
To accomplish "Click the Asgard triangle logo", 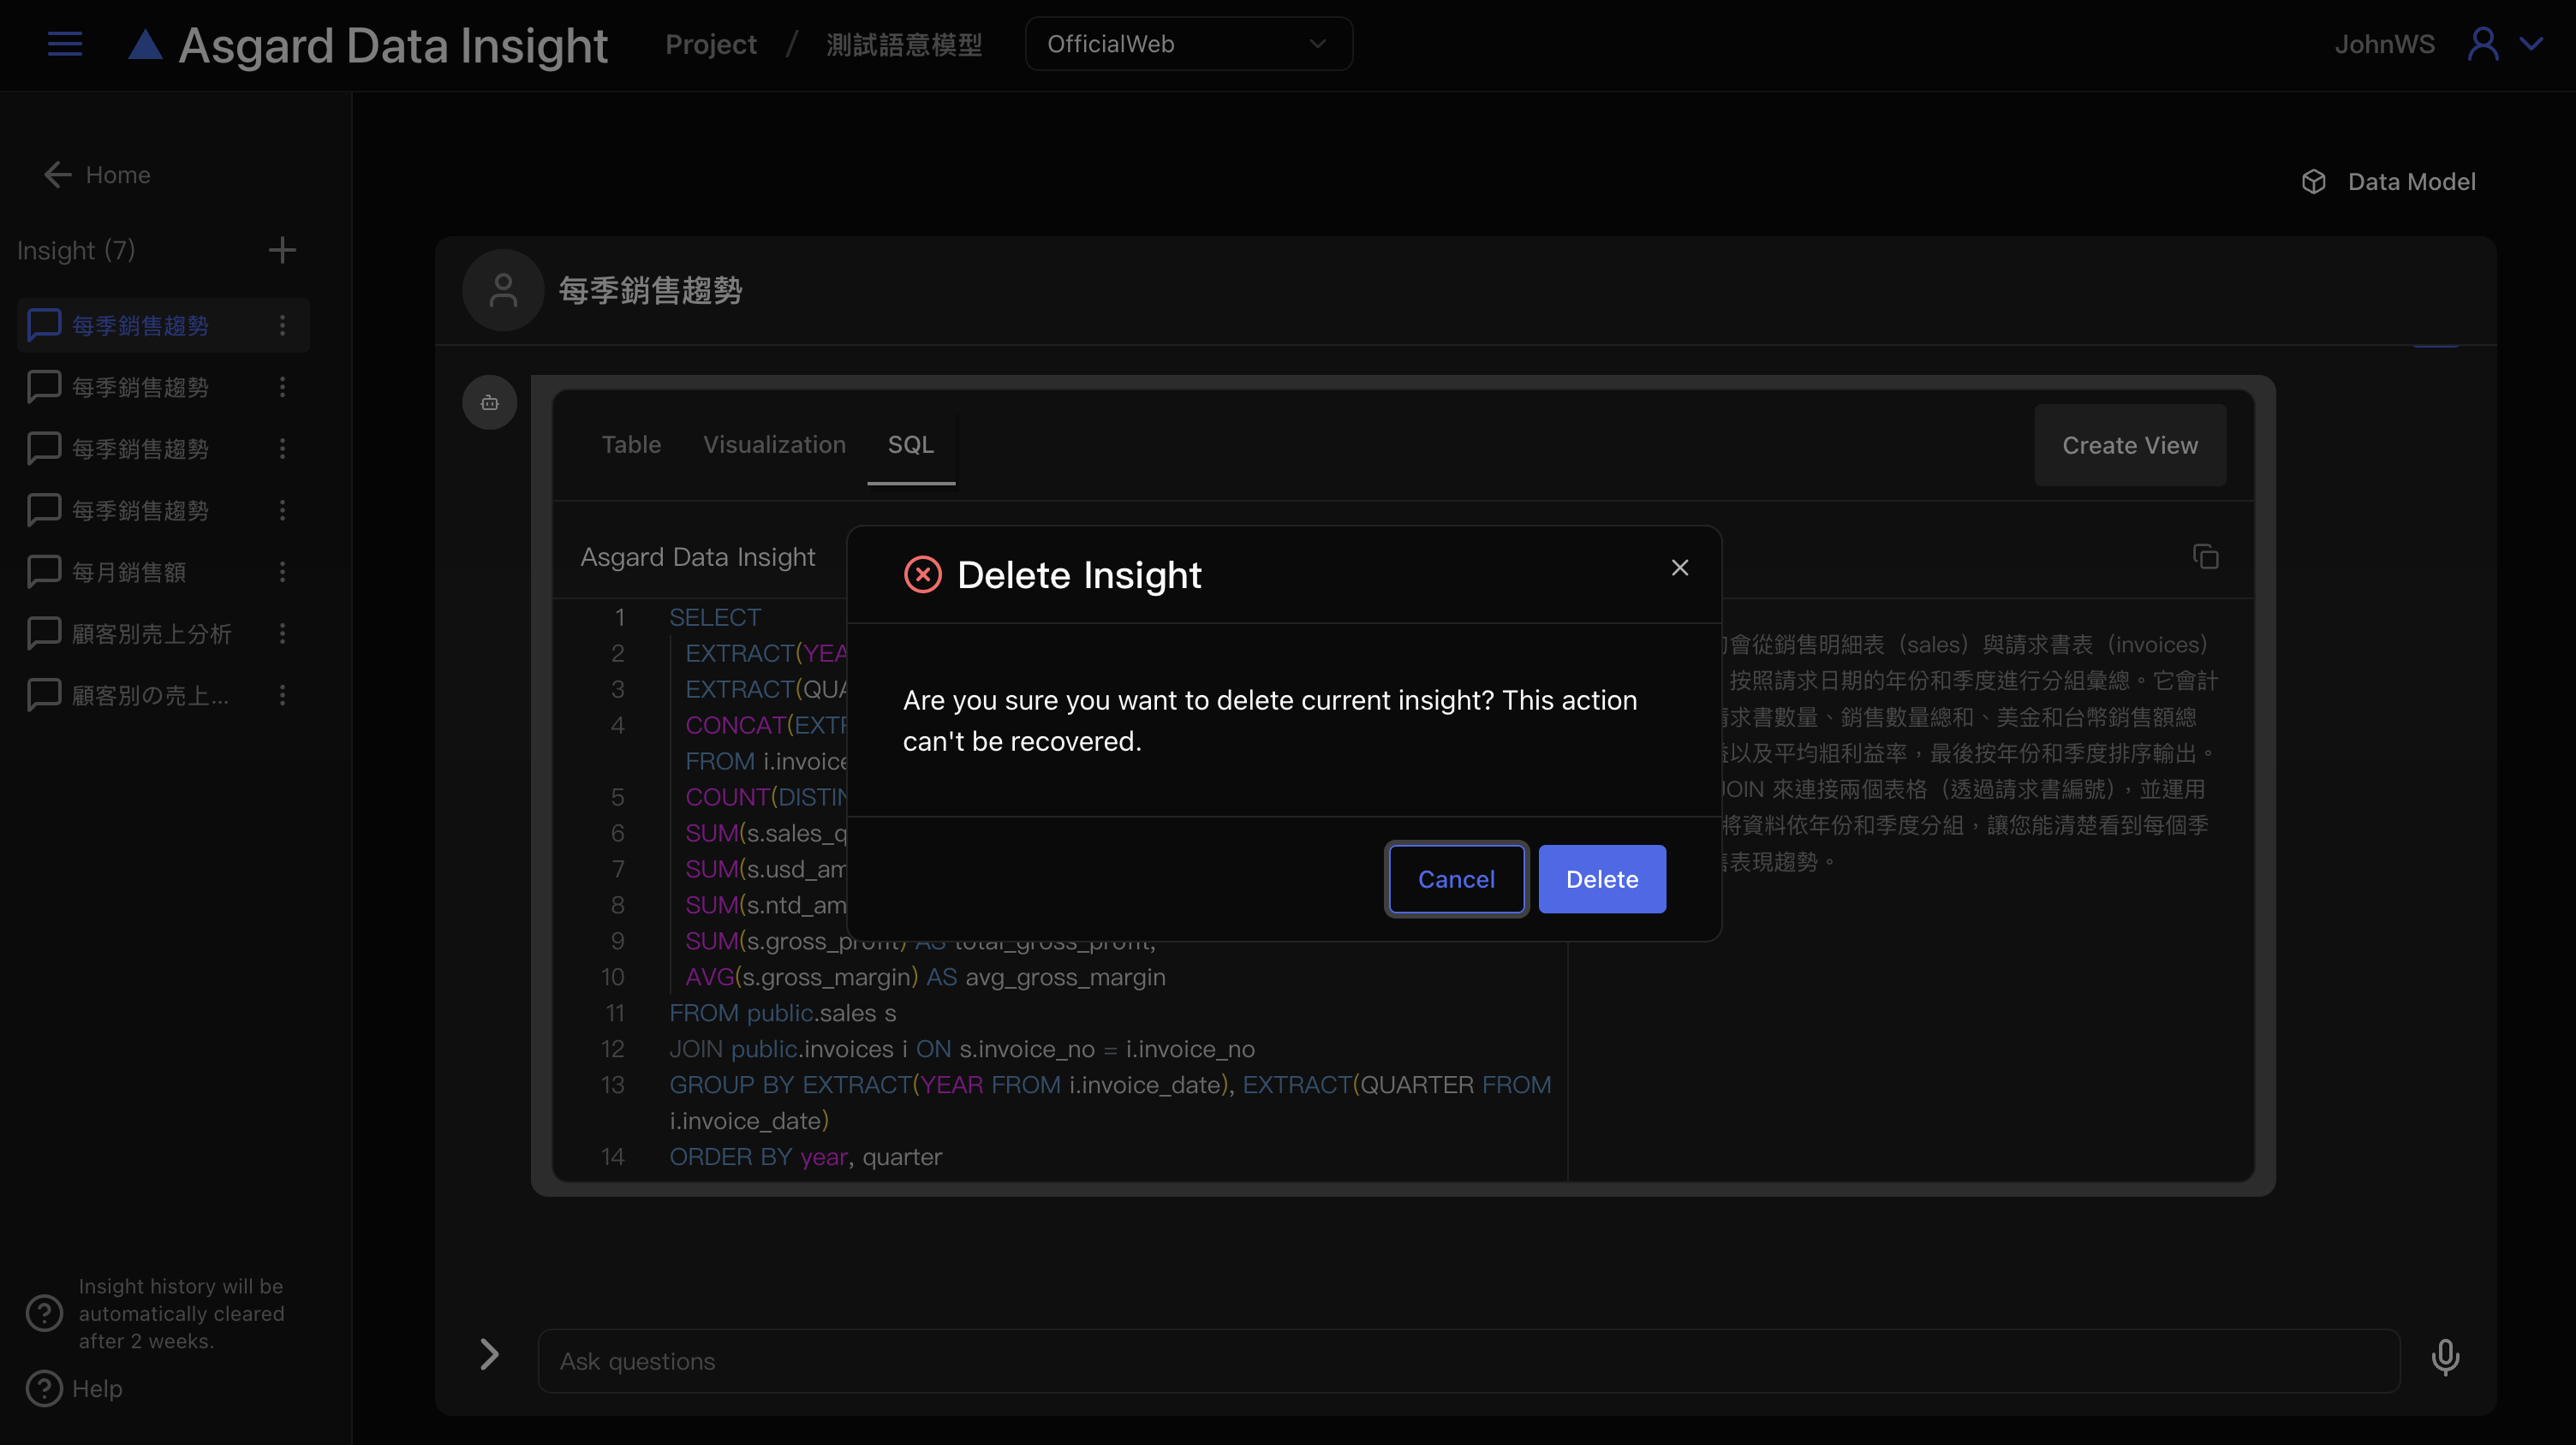I will click(x=146, y=45).
